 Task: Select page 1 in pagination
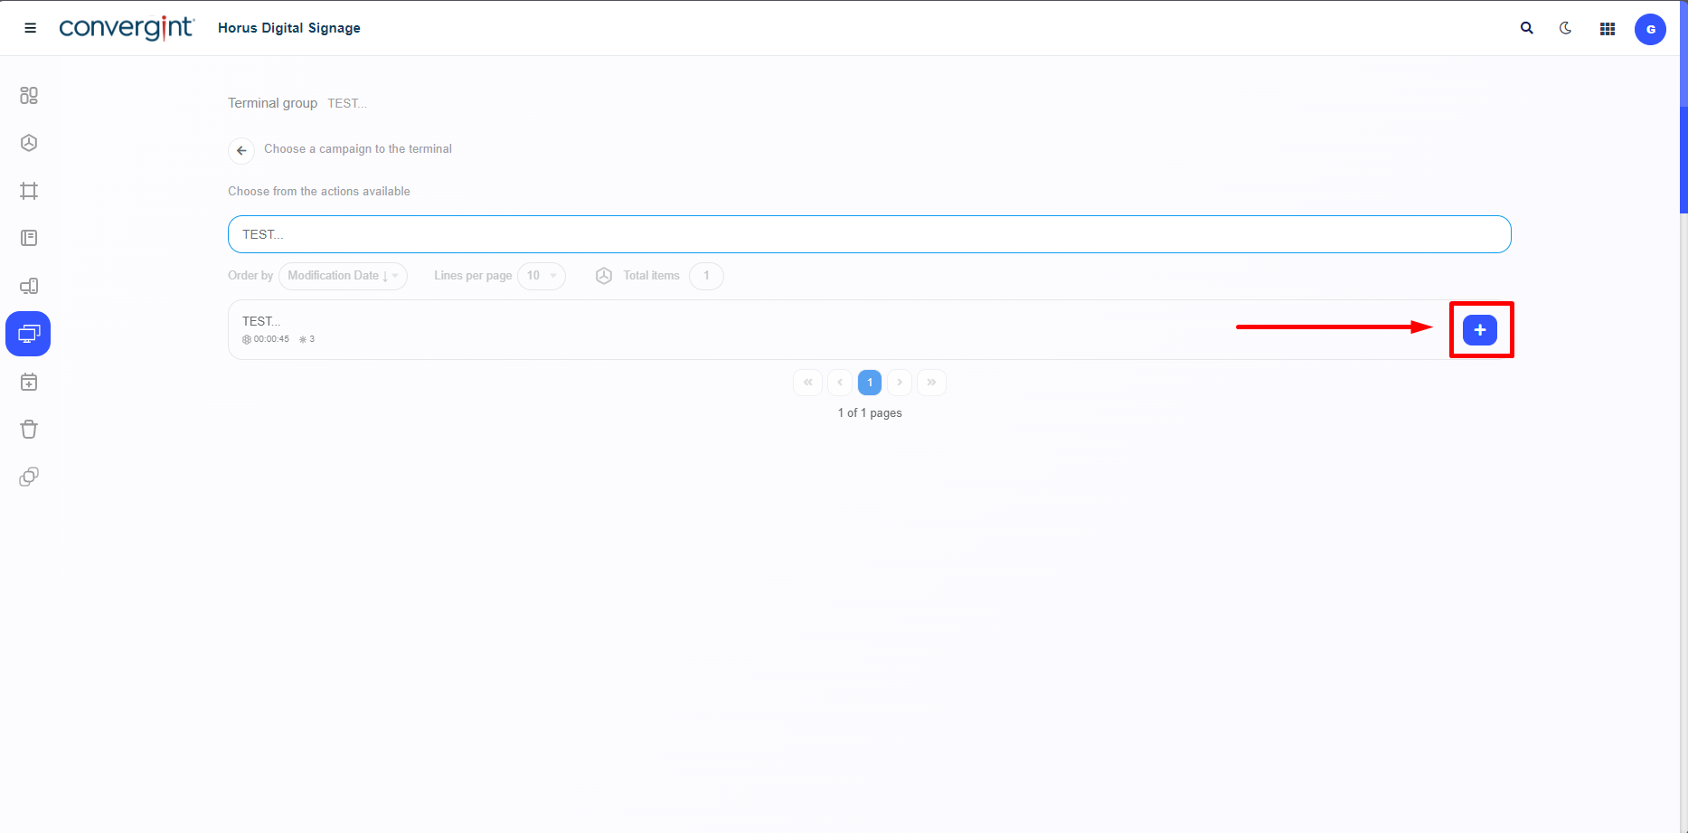869,383
